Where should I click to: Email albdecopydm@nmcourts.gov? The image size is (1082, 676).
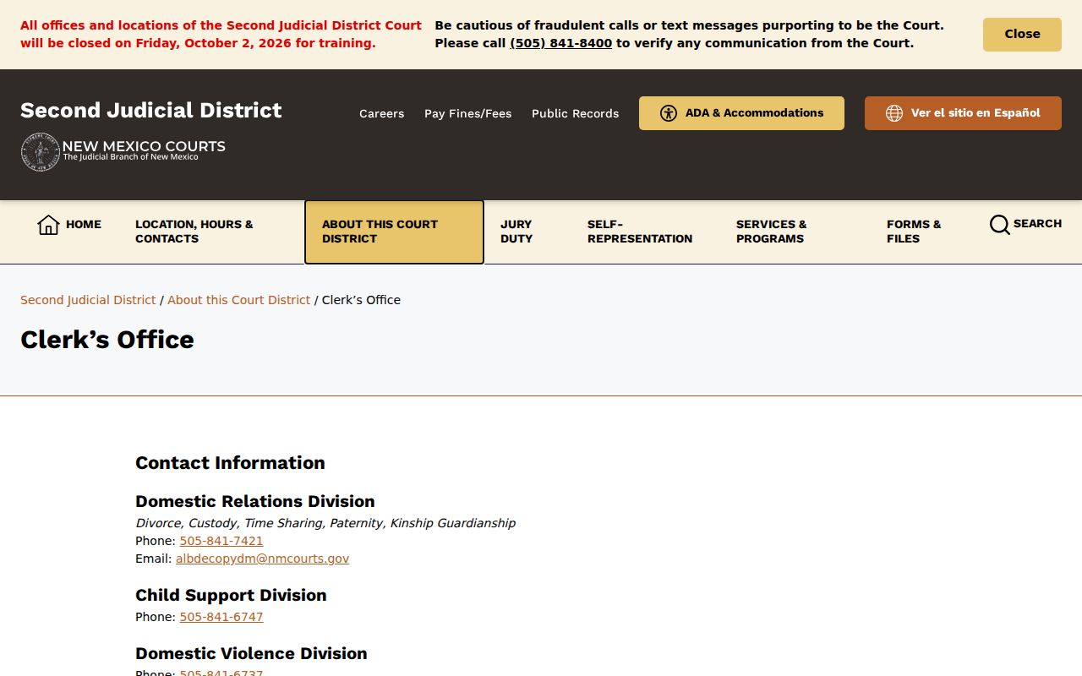point(262,559)
